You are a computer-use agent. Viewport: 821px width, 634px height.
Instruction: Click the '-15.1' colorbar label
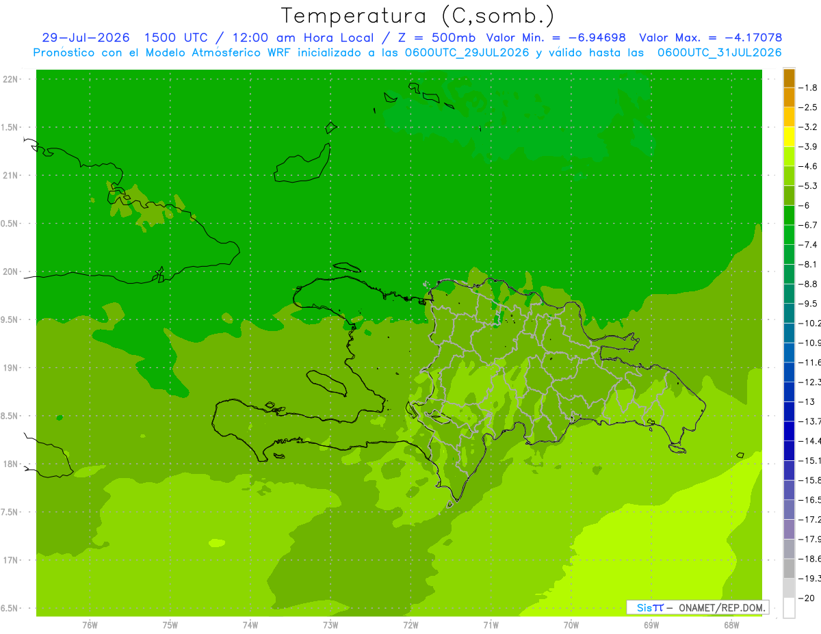click(811, 461)
